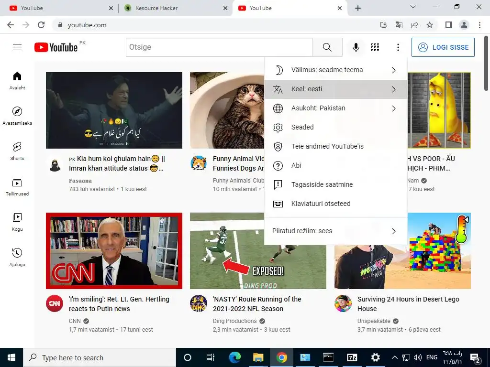The image size is (490, 367).
Task: Switch to first YouTube tab
Action: pyautogui.click(x=61, y=8)
